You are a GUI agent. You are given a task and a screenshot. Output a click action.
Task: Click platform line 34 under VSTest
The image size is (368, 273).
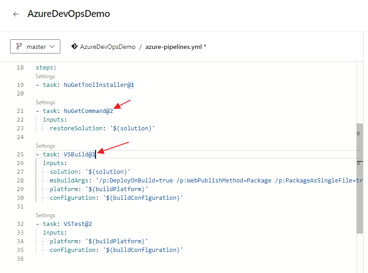(99, 241)
